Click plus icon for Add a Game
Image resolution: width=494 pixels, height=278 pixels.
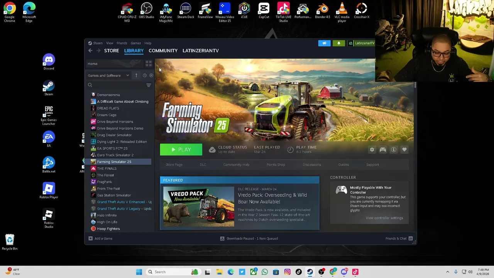[x=90, y=239]
